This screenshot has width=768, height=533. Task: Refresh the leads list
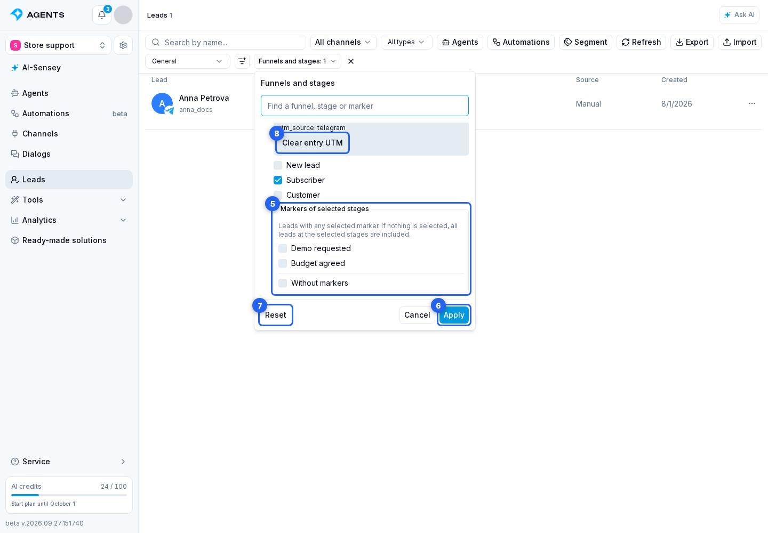641,42
